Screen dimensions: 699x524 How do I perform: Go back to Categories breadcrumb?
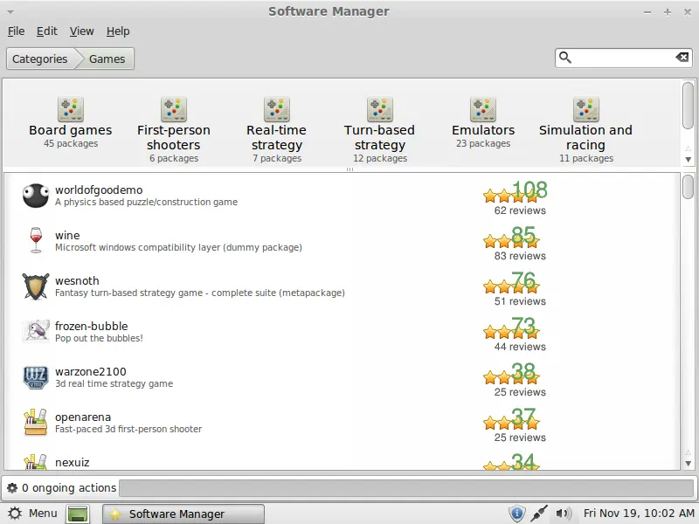[x=40, y=59]
